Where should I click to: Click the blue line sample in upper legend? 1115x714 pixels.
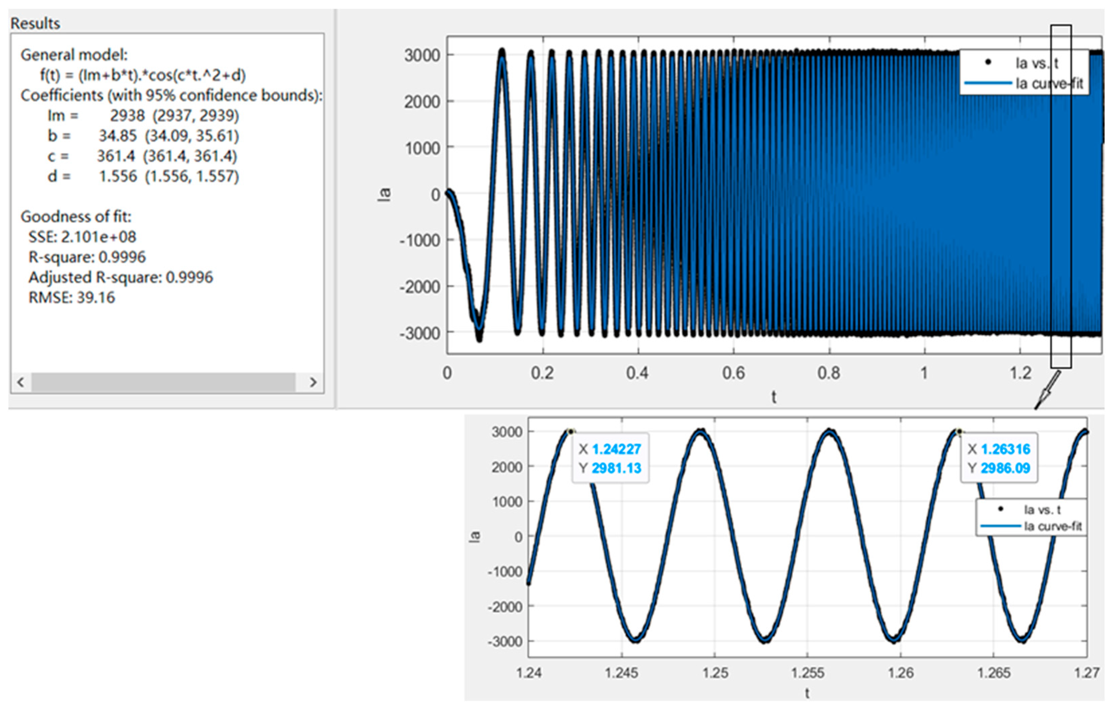(x=988, y=83)
